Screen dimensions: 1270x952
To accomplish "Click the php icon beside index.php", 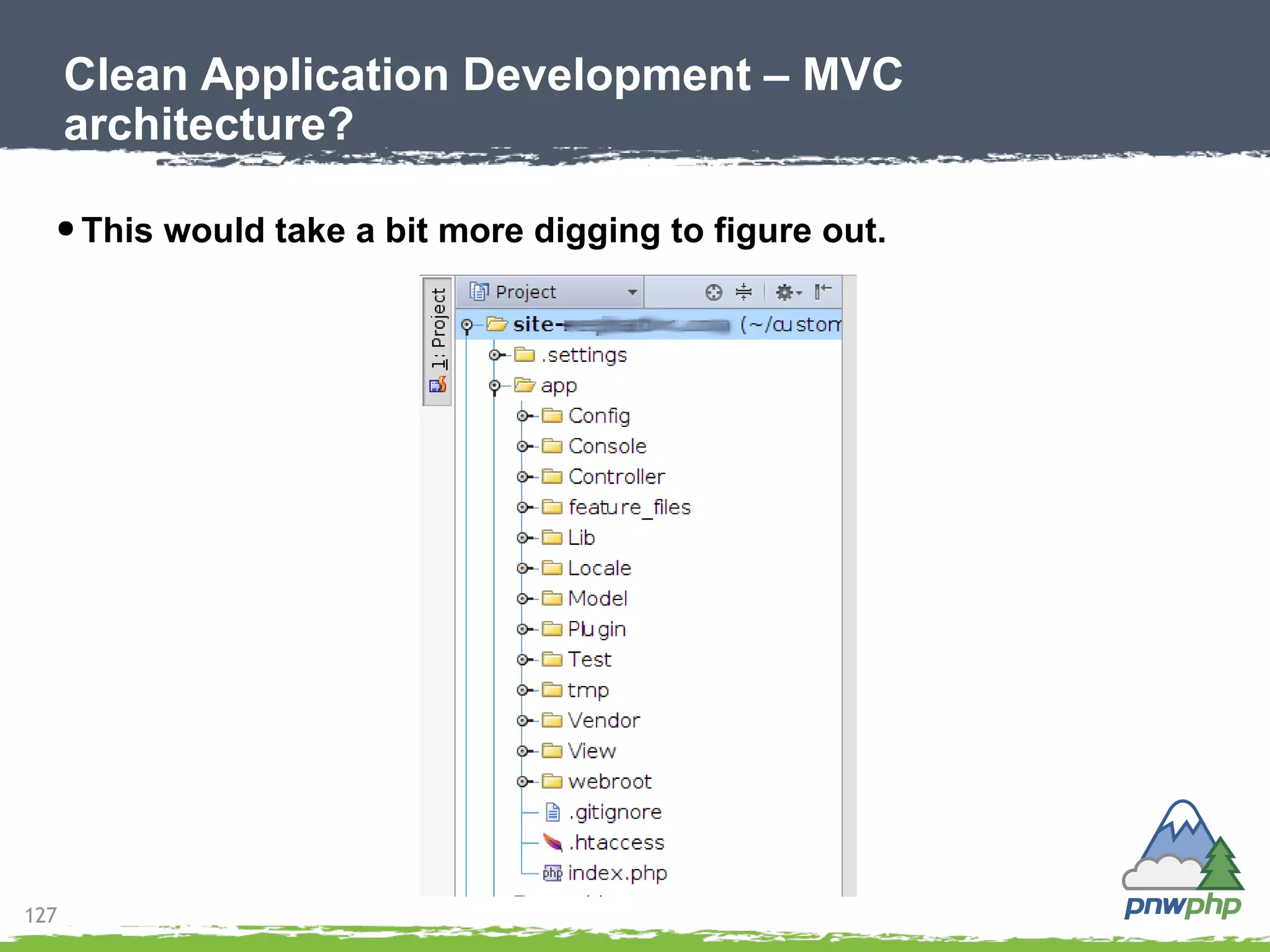I will coord(552,873).
